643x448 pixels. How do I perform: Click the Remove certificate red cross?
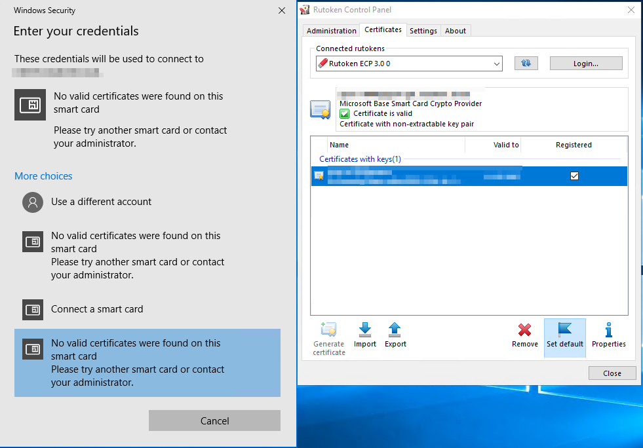[x=524, y=329]
